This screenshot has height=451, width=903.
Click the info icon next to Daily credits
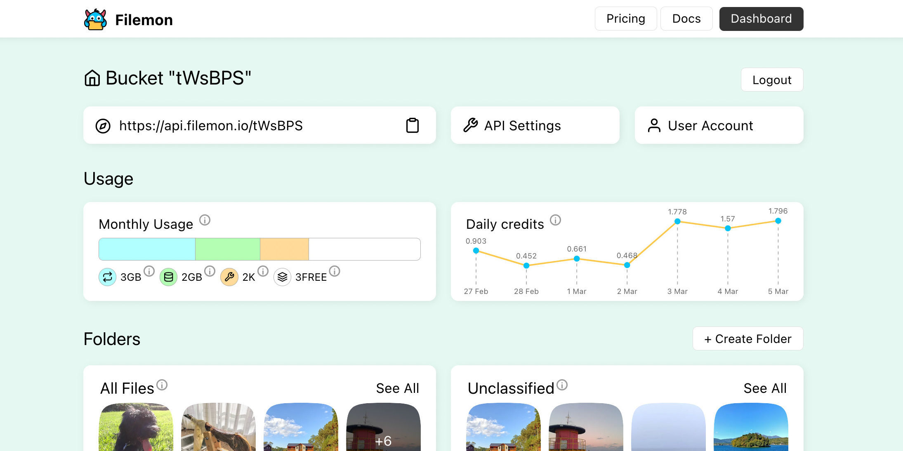(x=555, y=220)
